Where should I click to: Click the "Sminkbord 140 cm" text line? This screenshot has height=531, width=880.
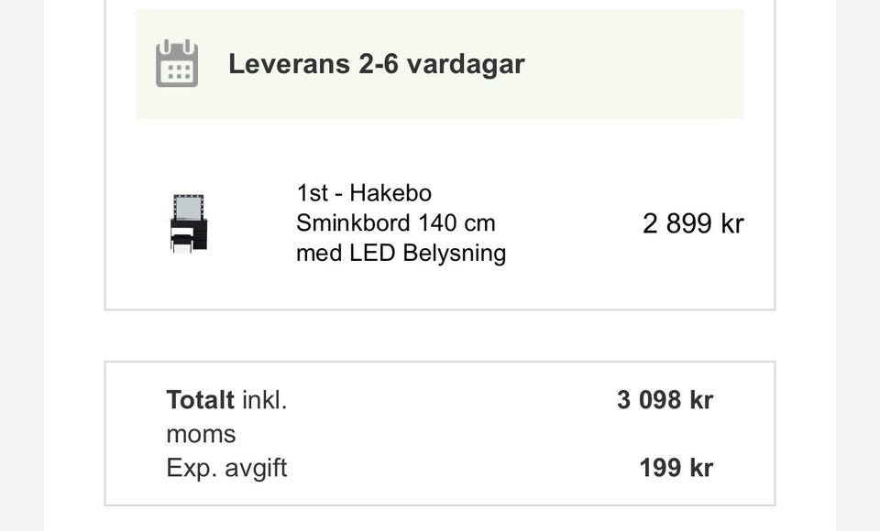pyautogui.click(x=395, y=222)
